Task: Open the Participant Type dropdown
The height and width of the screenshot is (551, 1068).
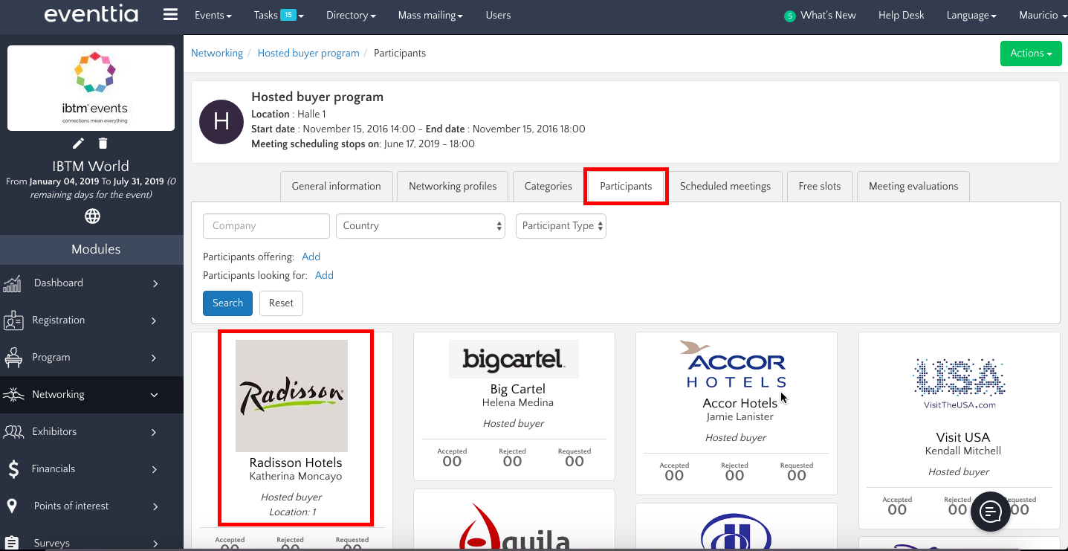Action: pos(560,226)
